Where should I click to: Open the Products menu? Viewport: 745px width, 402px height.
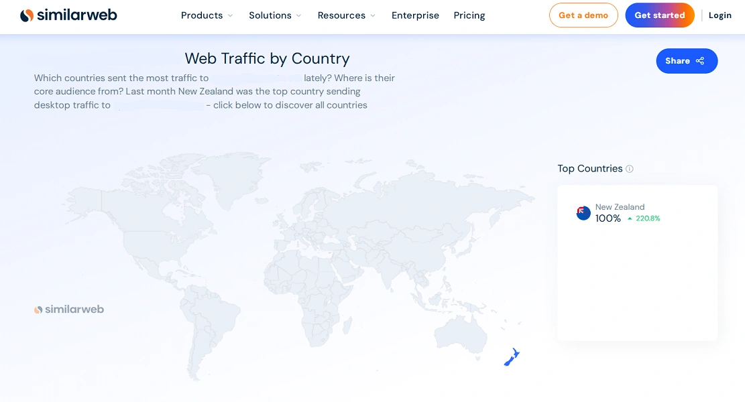click(202, 15)
